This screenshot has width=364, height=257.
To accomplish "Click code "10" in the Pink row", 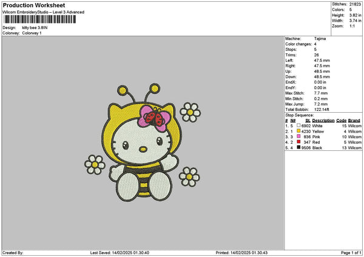I will 344,137.
